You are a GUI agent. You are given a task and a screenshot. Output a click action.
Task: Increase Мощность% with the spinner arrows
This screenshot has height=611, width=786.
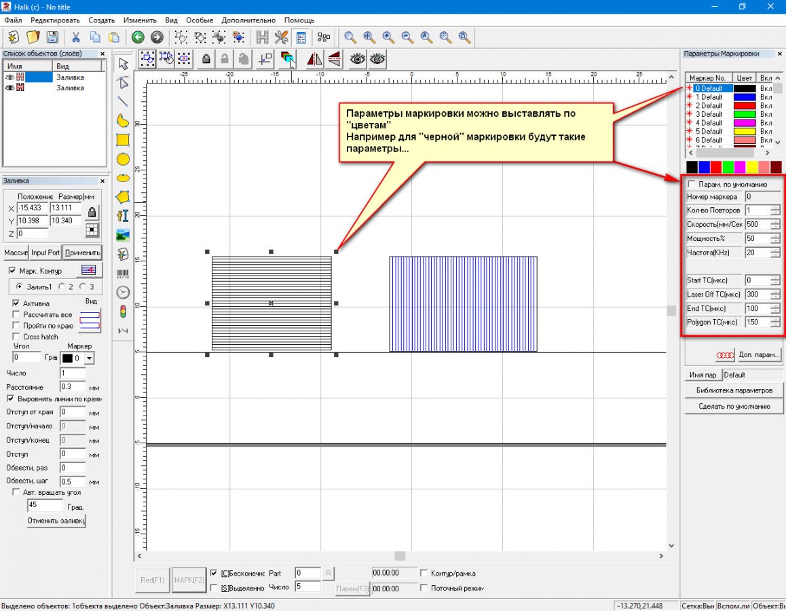[x=775, y=236]
